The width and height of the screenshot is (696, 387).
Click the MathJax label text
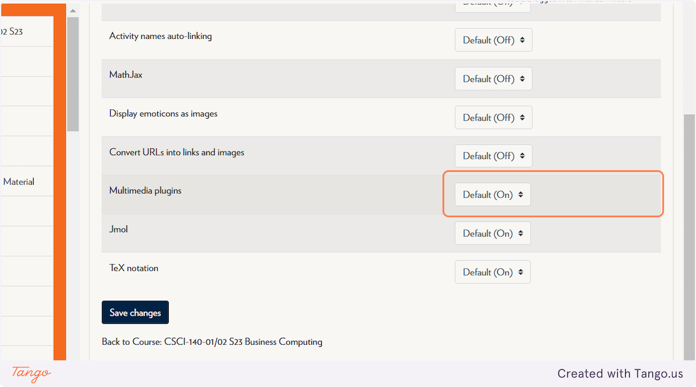point(126,75)
